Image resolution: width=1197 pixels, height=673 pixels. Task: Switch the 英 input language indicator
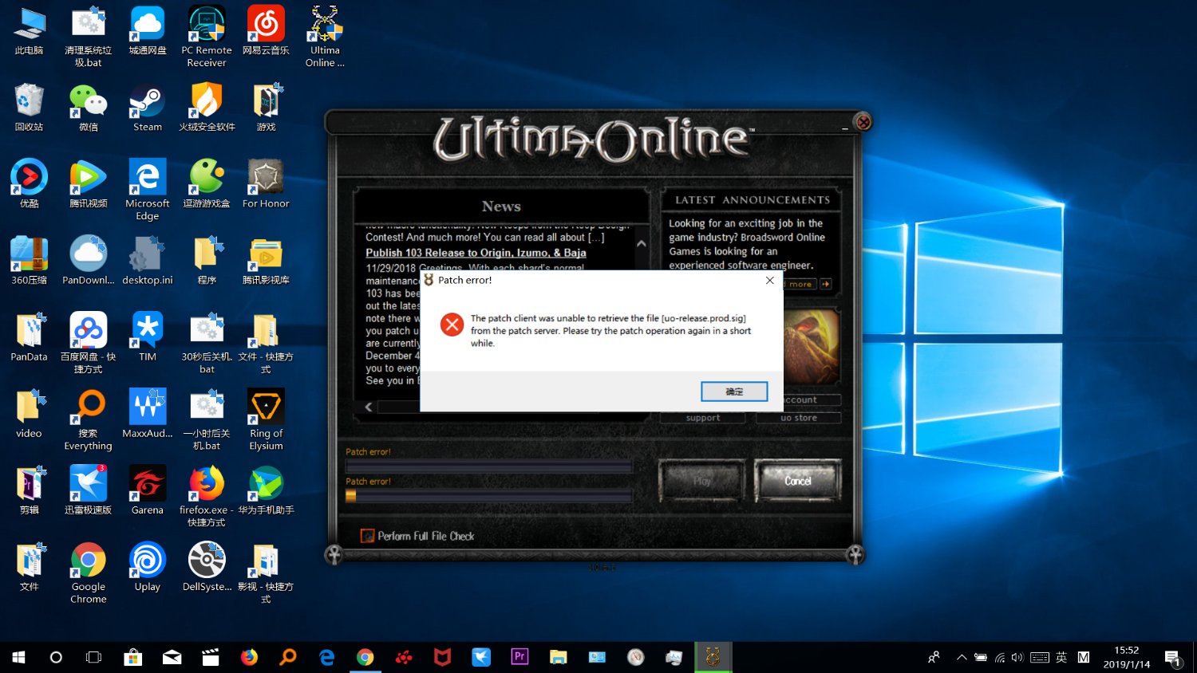[x=1061, y=657]
